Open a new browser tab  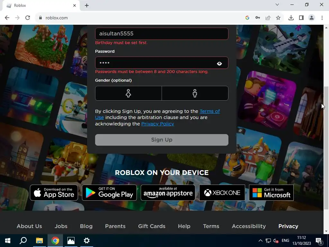pos(87,5)
